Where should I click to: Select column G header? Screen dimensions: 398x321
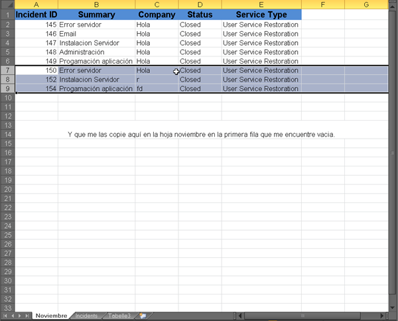click(x=366, y=5)
